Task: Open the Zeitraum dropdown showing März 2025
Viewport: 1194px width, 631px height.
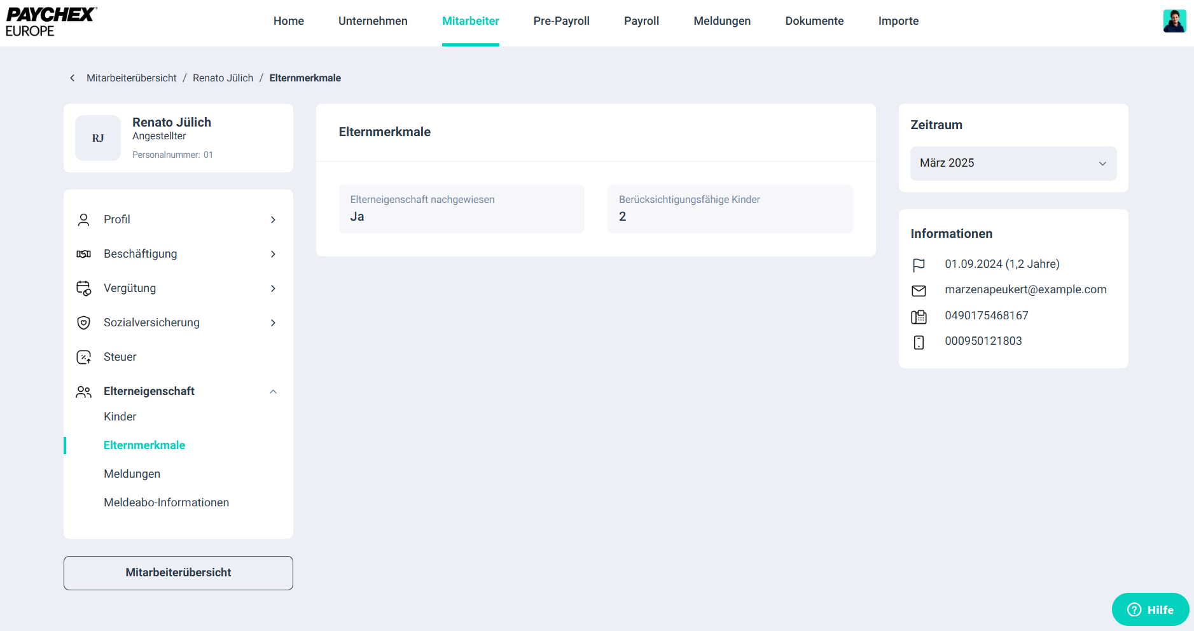Action: click(1013, 163)
